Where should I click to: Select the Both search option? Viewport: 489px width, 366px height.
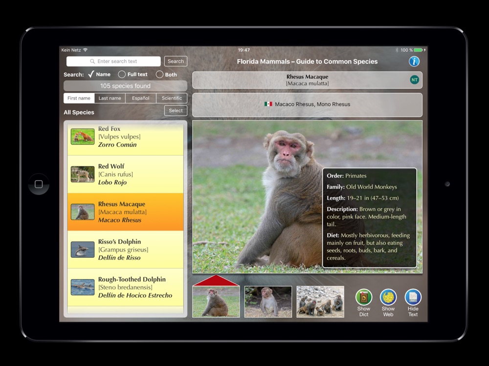pyautogui.click(x=167, y=74)
